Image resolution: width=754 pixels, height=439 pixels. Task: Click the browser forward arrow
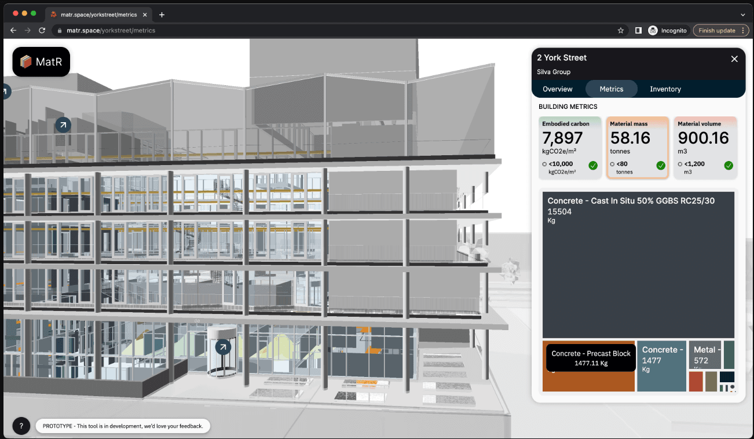click(x=28, y=30)
